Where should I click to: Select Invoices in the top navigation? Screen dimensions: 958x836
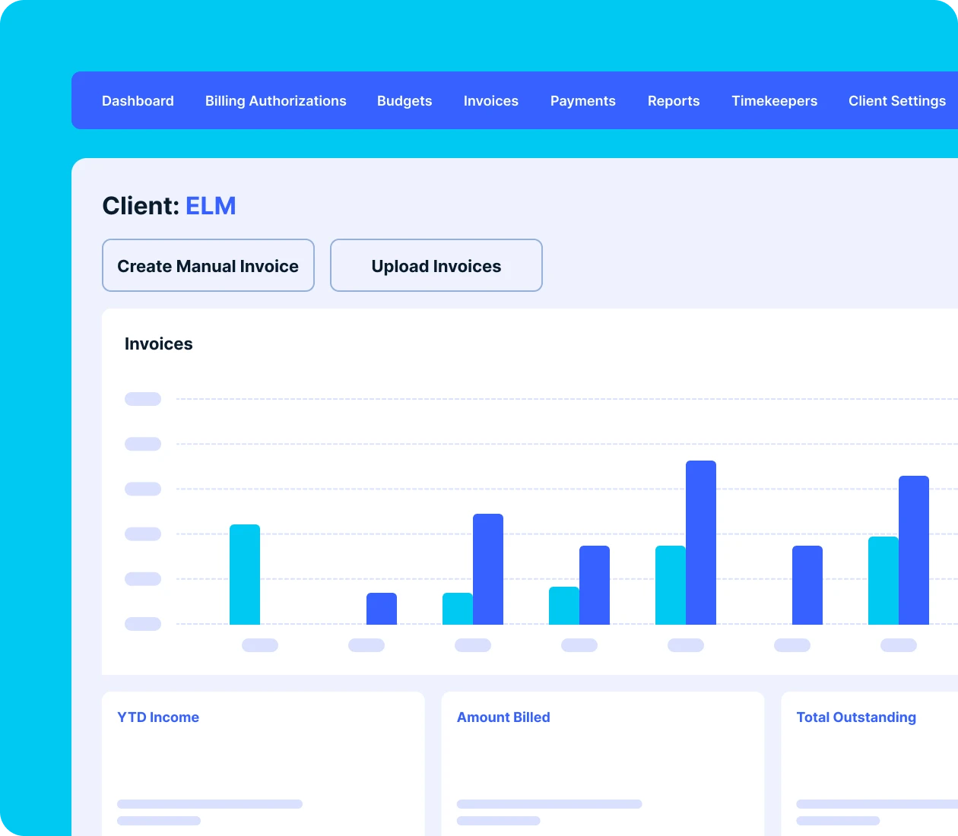[491, 101]
